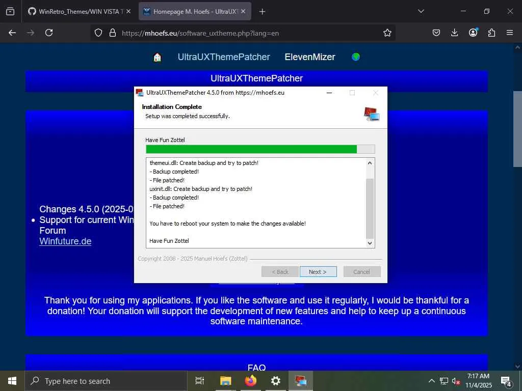Screen dimensions: 522x391
Task: Click the FAQ section heading
Action: tap(257, 368)
